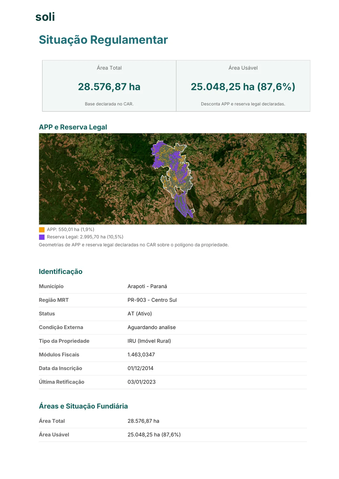Click the Status value AT (Ativo)
Screen dimensions: 339x479
point(140,314)
